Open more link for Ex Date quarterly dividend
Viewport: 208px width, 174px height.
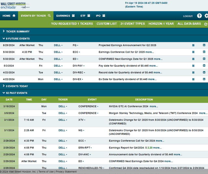[x=152, y=79]
